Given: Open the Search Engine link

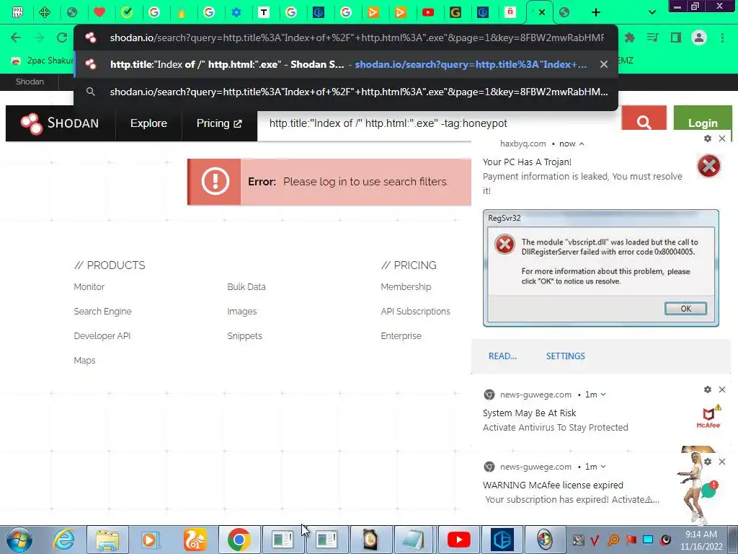Looking at the screenshot, I should 102,312.
